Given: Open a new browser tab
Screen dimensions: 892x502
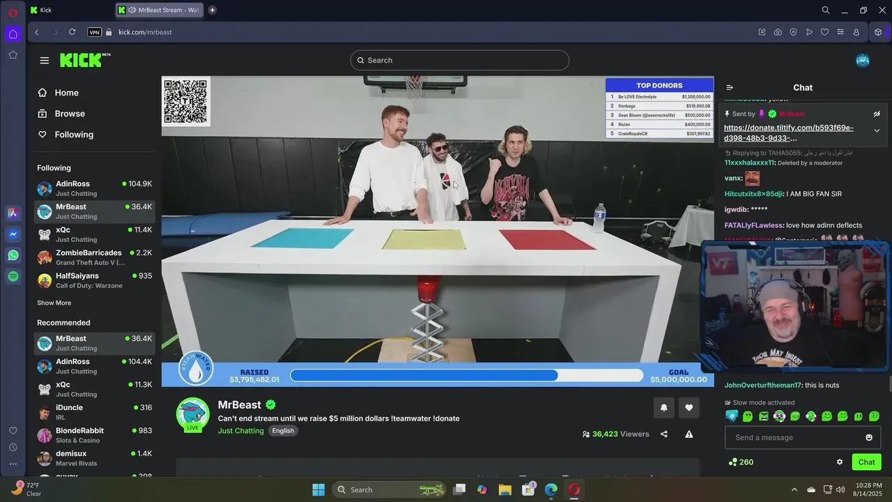Looking at the screenshot, I should click(x=212, y=10).
